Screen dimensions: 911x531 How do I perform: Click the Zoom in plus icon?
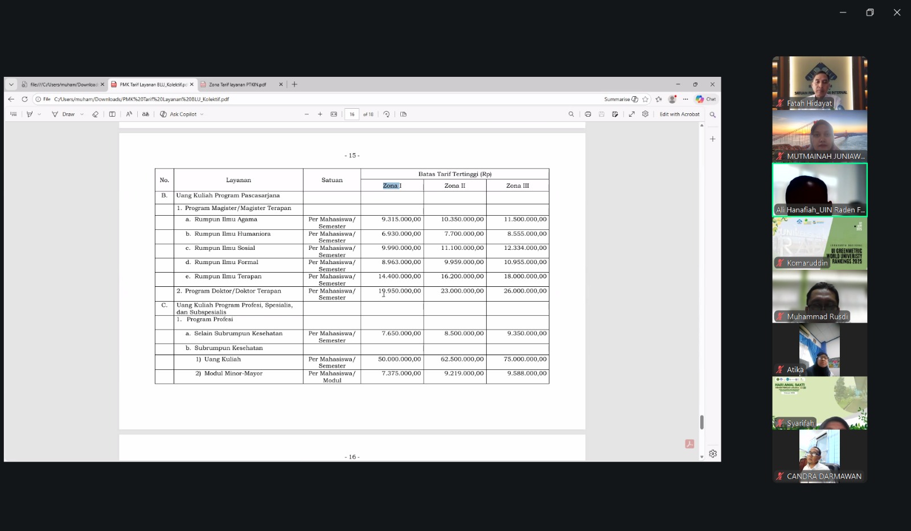point(320,114)
